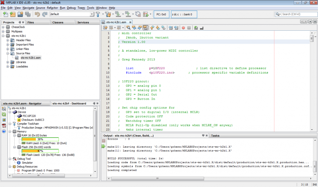The width and height of the screenshot is (318, 187).
Task: Open the device datasheet PDF icon
Action: 4,126
